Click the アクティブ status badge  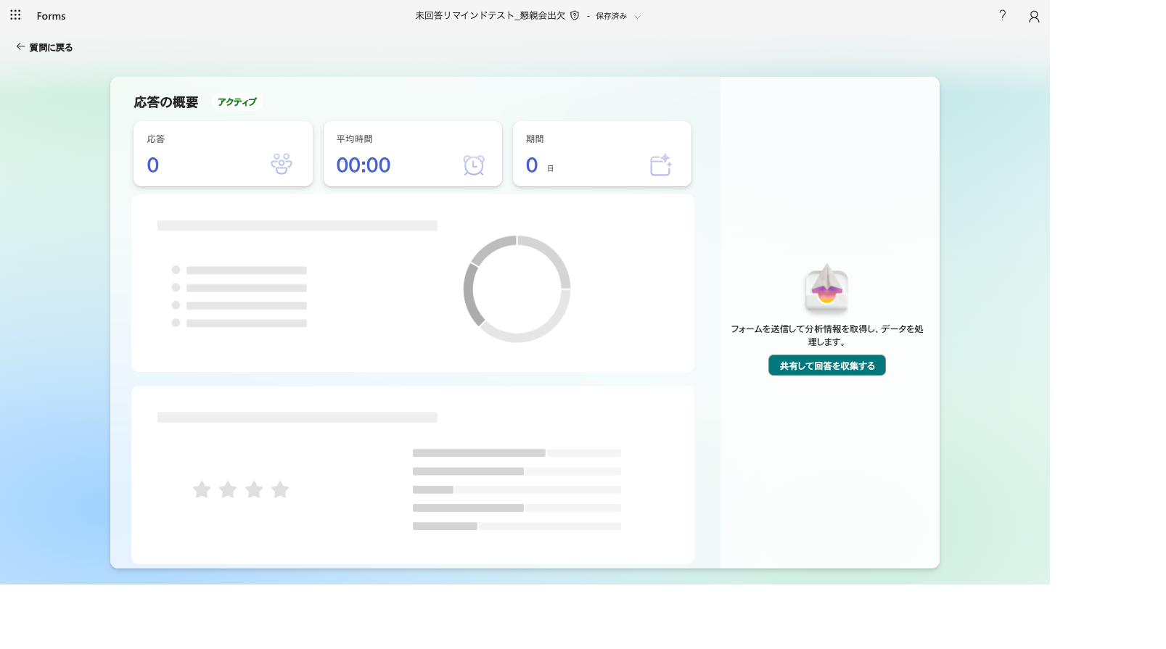click(x=237, y=102)
